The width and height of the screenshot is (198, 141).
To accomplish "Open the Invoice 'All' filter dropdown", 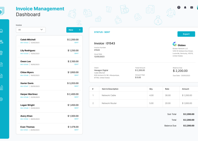I will coord(31,30).
